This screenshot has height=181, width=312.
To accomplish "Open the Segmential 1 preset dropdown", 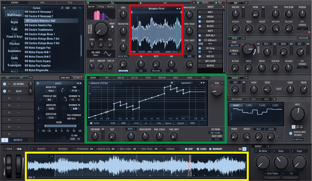I will tap(187, 83).
